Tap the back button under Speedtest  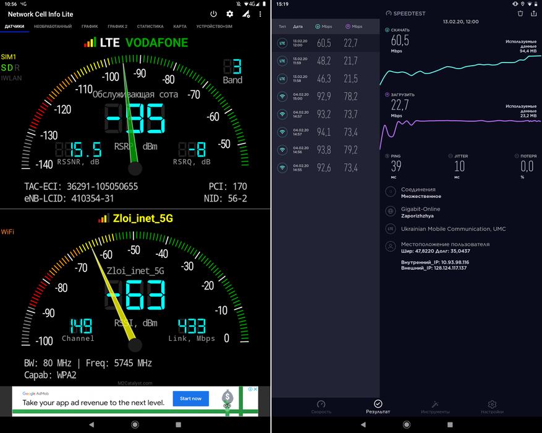point(363,424)
